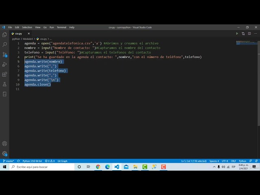Change end of line sequence CRLF
This screenshot has height=195, width=260.
tap(234, 161)
